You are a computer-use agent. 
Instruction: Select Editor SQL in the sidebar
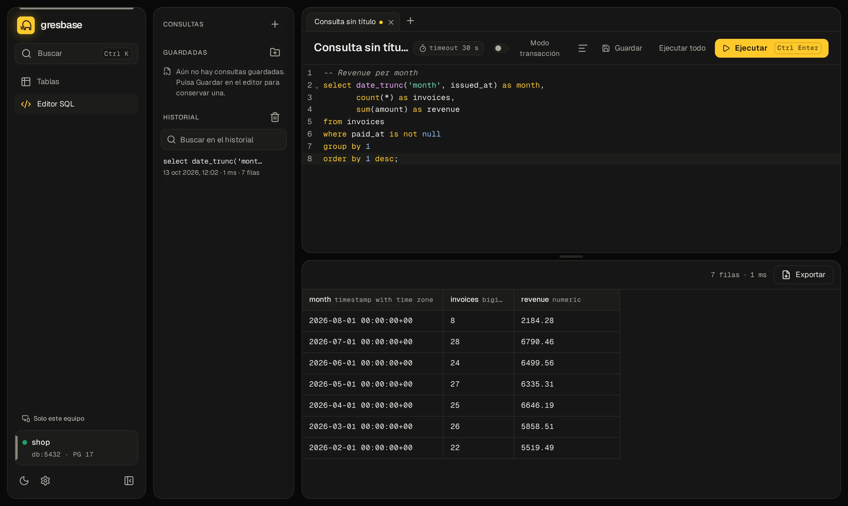(x=77, y=104)
